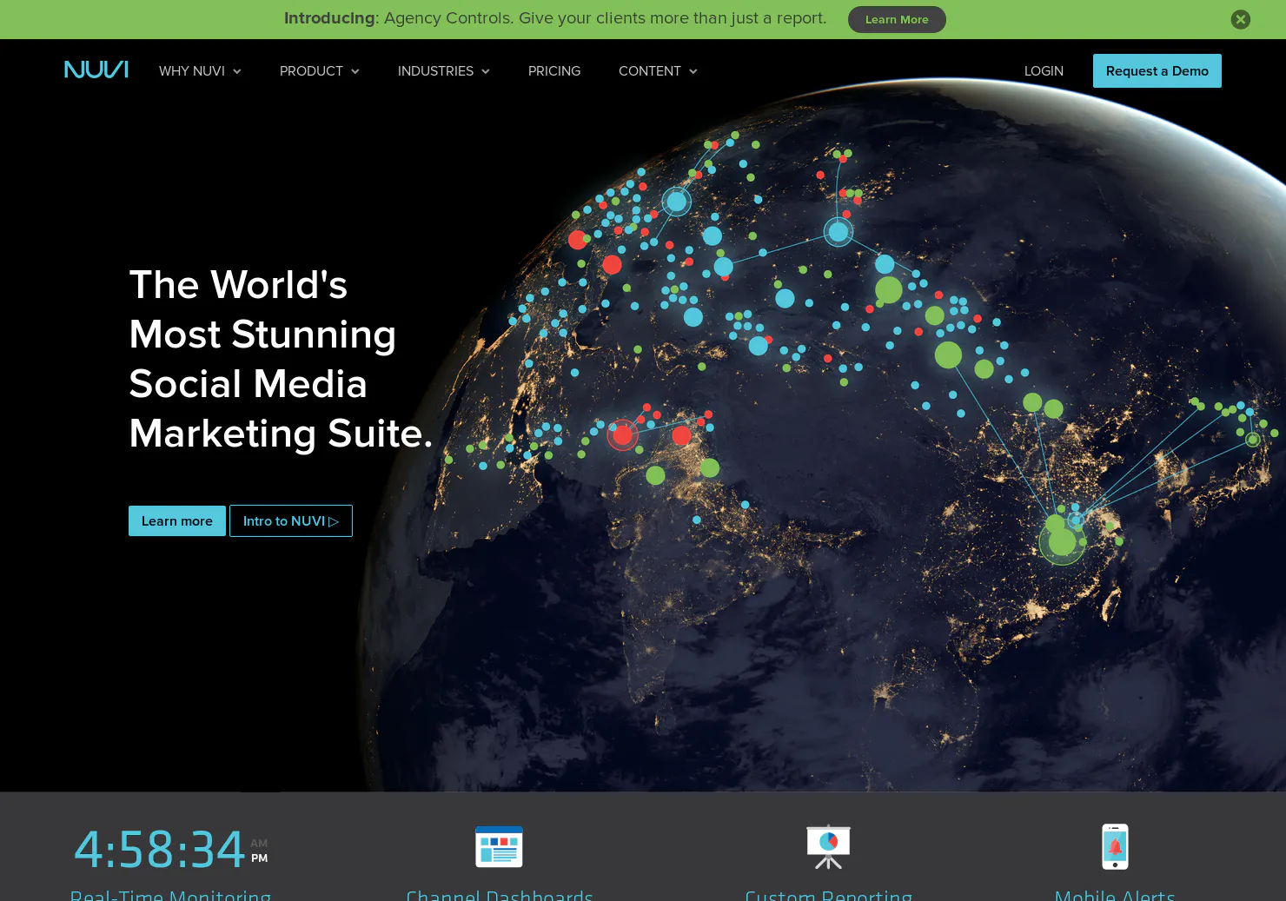Expand the PRODUCT dropdown menu
Screen dimensions: 1286x901
pyautogui.click(x=319, y=71)
